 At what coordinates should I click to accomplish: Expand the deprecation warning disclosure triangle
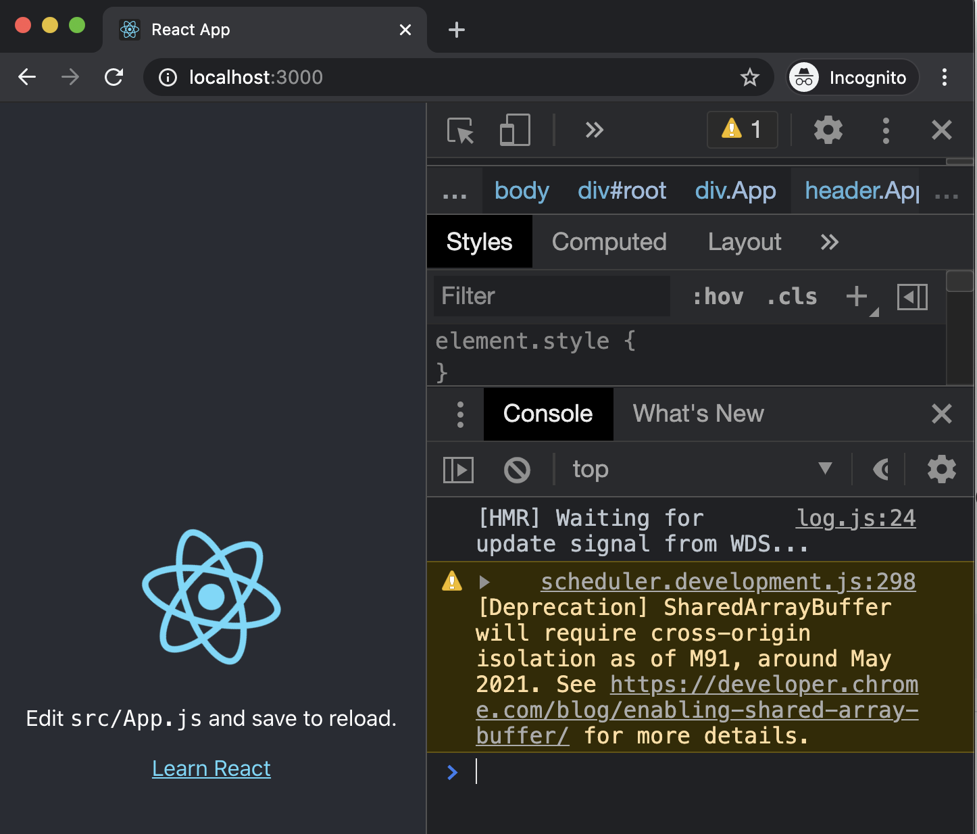pyautogui.click(x=484, y=582)
